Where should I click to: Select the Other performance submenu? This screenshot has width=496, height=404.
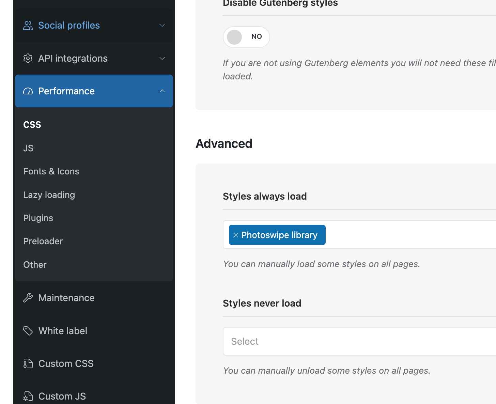pyautogui.click(x=35, y=265)
